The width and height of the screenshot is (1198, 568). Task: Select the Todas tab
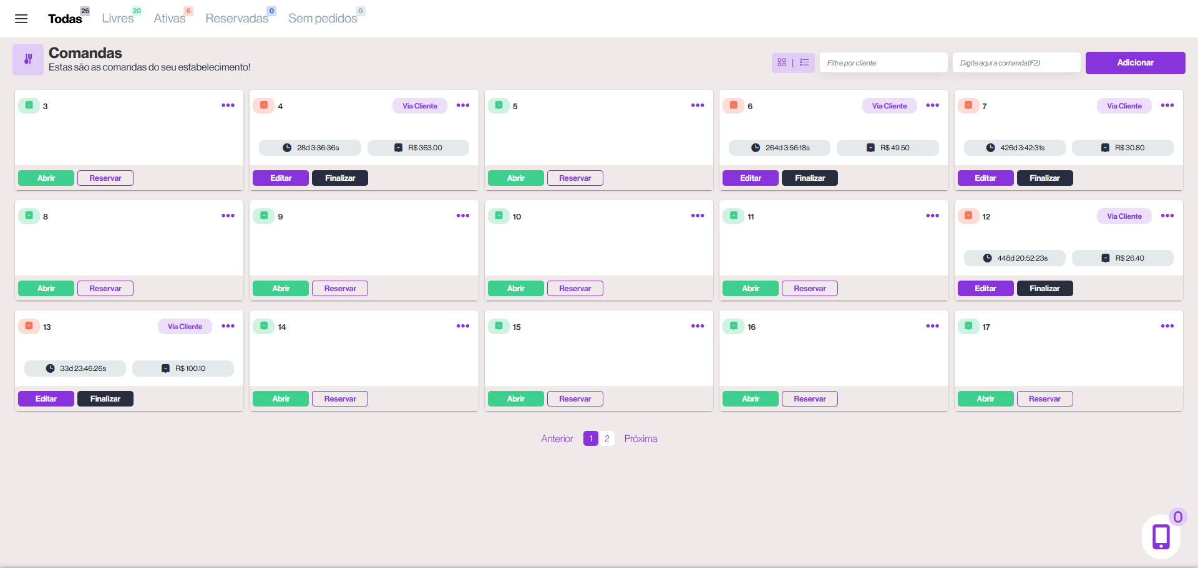[65, 19]
